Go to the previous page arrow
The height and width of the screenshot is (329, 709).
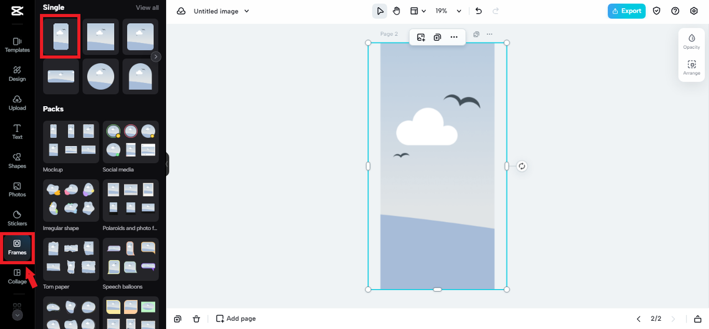(x=639, y=319)
